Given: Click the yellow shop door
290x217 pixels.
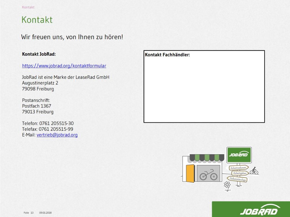Looking at the screenshot, I should (x=190, y=173).
